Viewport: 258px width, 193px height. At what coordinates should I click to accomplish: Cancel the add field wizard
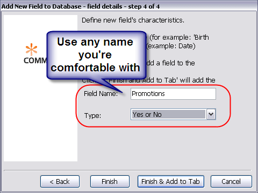coord(231,182)
